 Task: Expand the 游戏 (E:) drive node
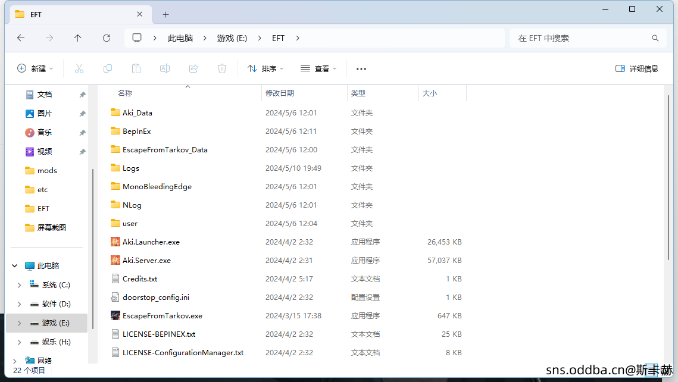click(x=20, y=323)
